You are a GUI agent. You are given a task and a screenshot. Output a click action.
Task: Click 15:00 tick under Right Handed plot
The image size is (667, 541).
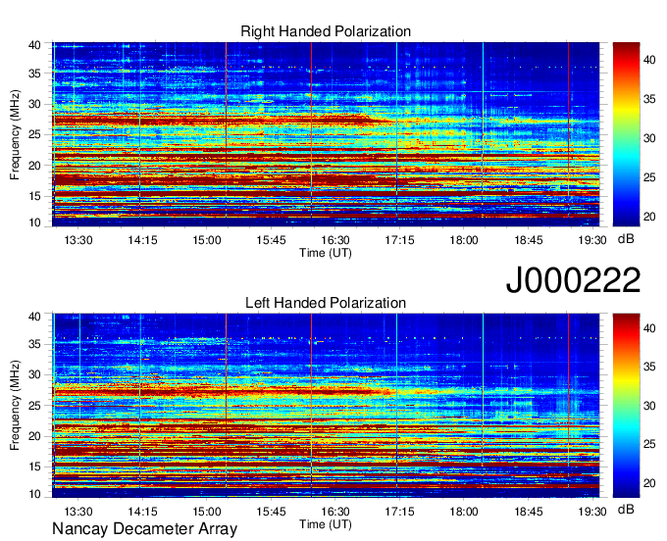coord(207,240)
